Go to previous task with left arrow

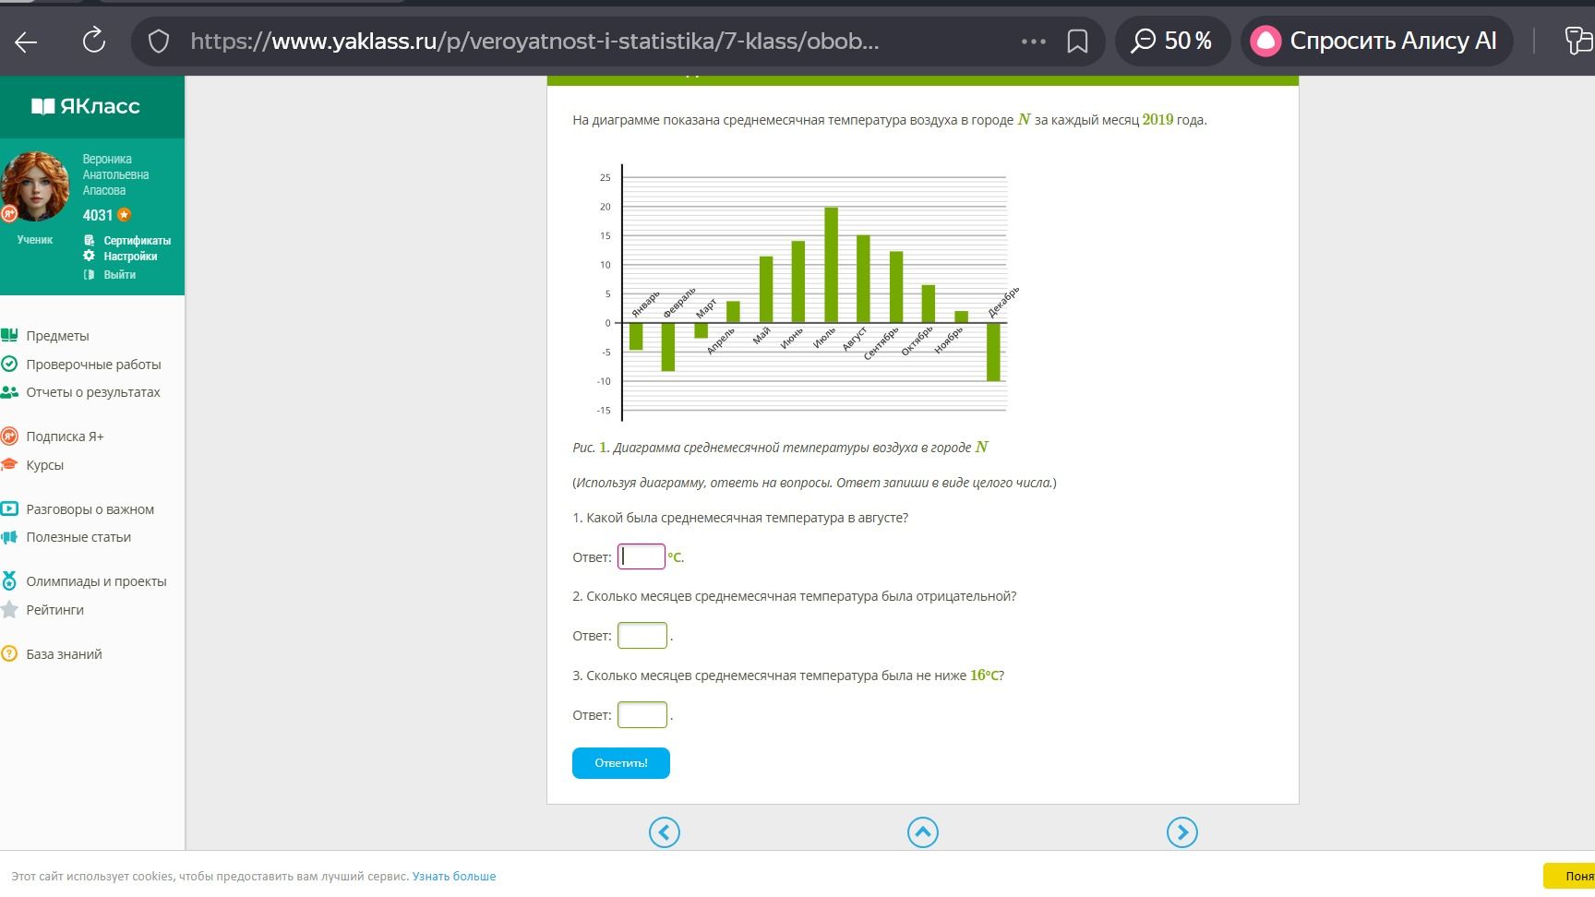click(665, 832)
